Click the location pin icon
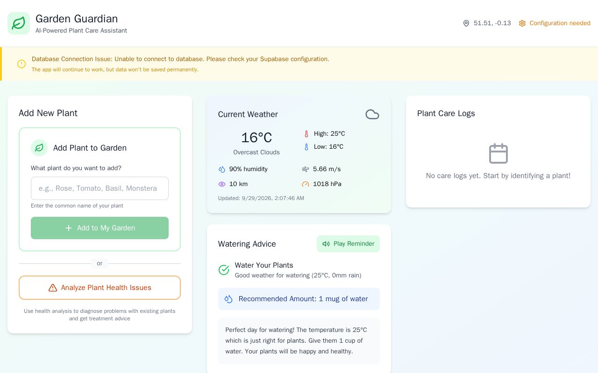Image resolution: width=598 pixels, height=373 pixels. pyautogui.click(x=466, y=23)
